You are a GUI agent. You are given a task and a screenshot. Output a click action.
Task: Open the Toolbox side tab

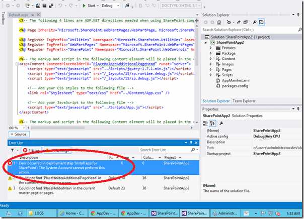coord(3,19)
